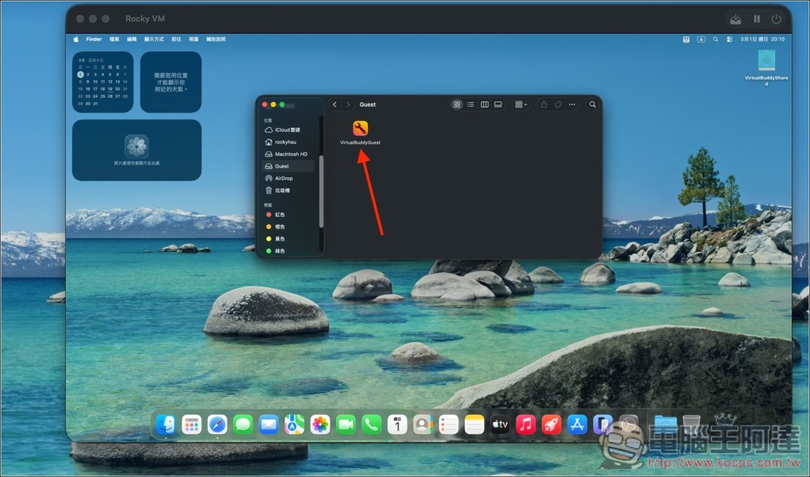
Task: Switch Finder to column view
Action: [484, 104]
